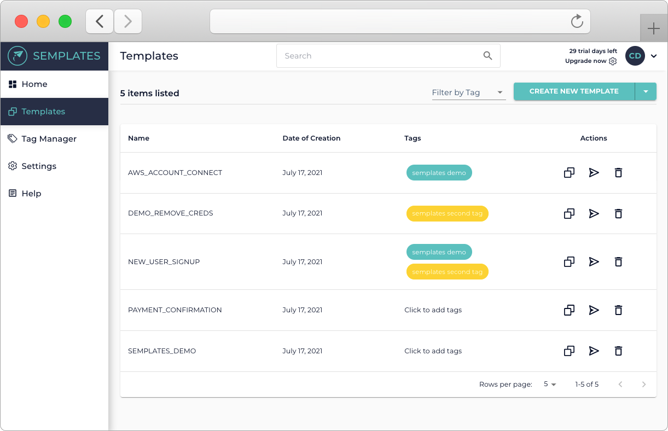This screenshot has width=668, height=431.
Task: Open the NEW_USER_SIGNUP template name
Action: tap(164, 262)
